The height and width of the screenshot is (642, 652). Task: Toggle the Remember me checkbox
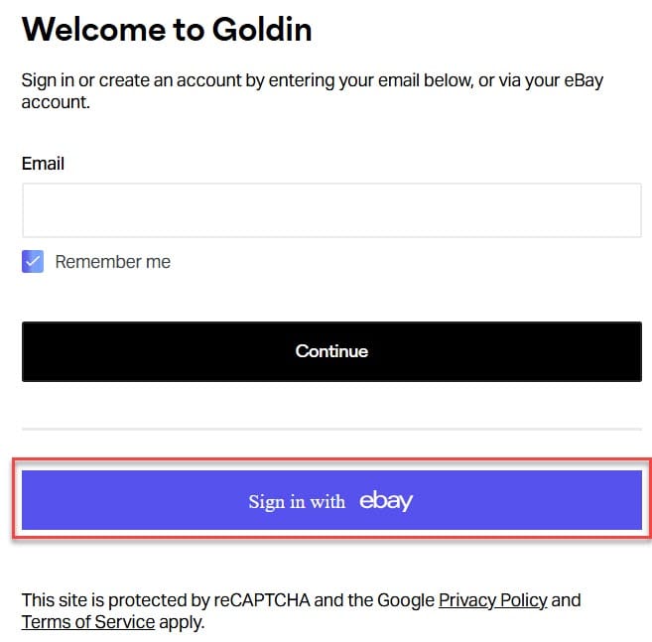pos(33,262)
